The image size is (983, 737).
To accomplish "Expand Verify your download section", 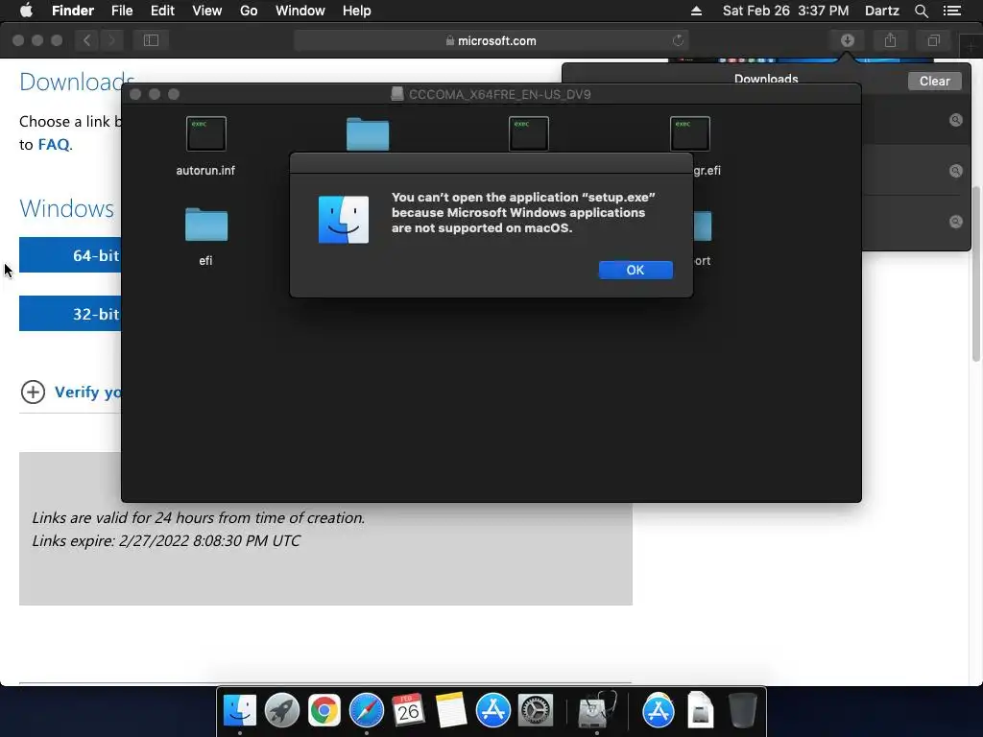I will tap(33, 392).
